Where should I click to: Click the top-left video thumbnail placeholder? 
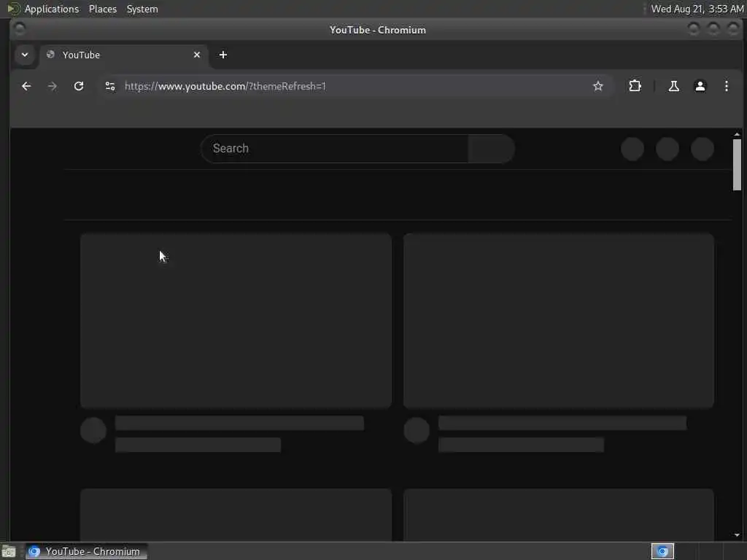coord(236,321)
